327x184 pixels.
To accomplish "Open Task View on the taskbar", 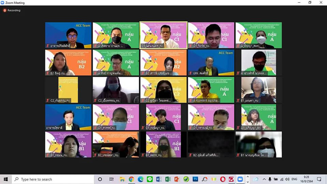I will (x=112, y=179).
